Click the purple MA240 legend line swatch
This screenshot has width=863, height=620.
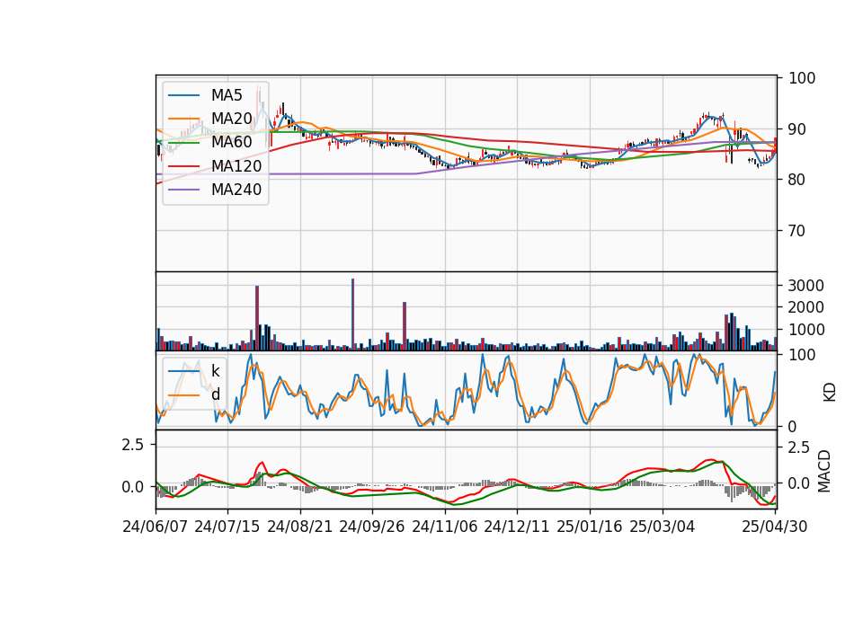coord(183,190)
